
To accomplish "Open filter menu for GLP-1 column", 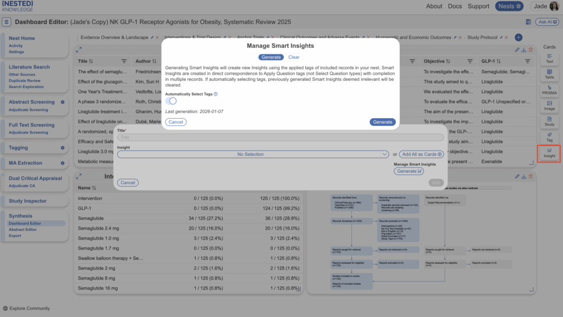I will (526, 61).
